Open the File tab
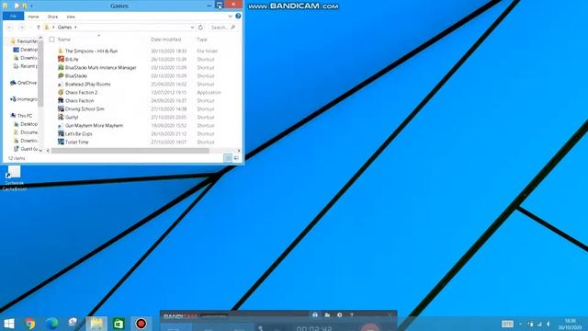The height and width of the screenshot is (331, 588). click(13, 17)
